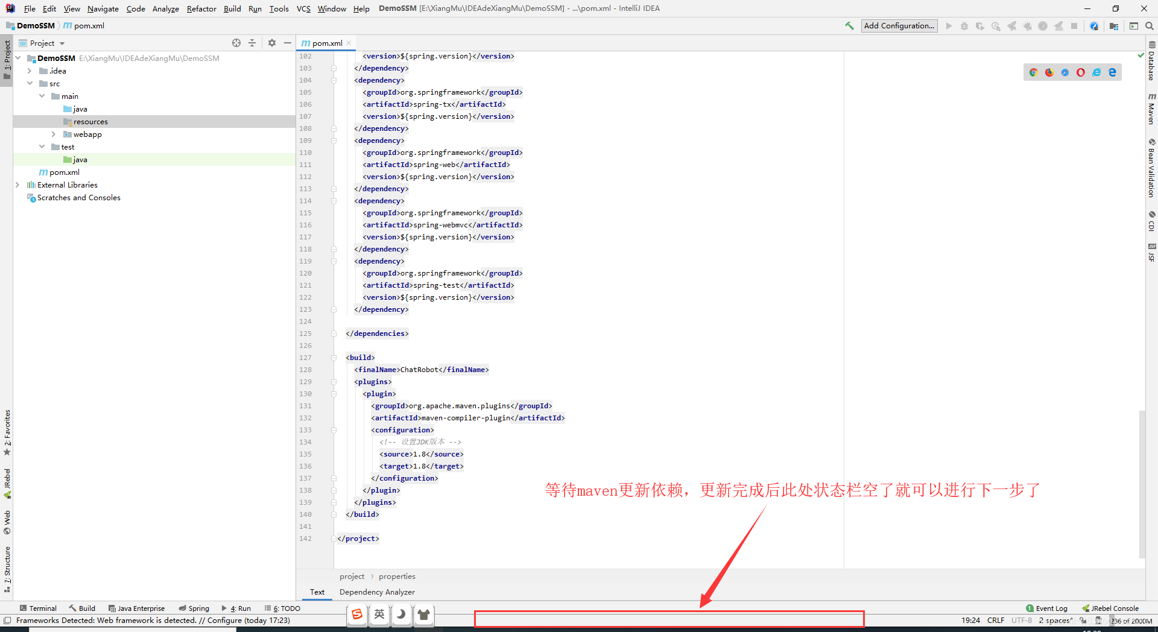Toggle the Web side tool window button

coord(7,522)
